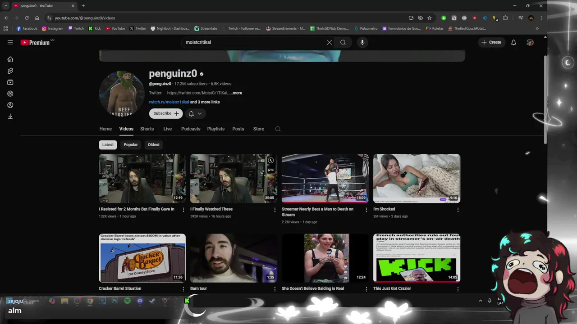
Task: Open the and 3 more links text
Action: tap(205, 102)
